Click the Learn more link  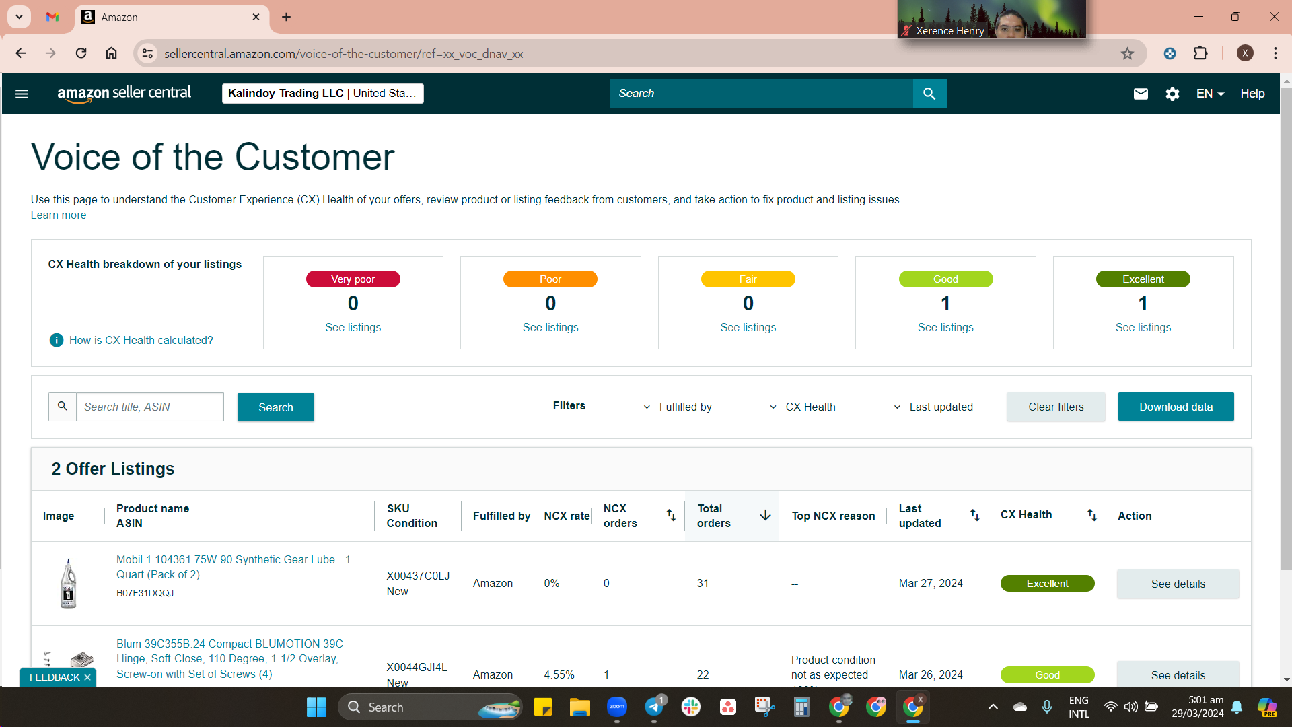coord(59,215)
